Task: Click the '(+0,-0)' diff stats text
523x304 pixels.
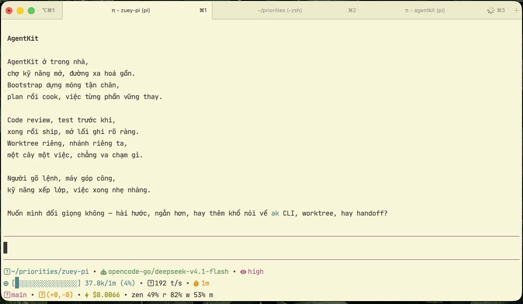Action: point(60,295)
